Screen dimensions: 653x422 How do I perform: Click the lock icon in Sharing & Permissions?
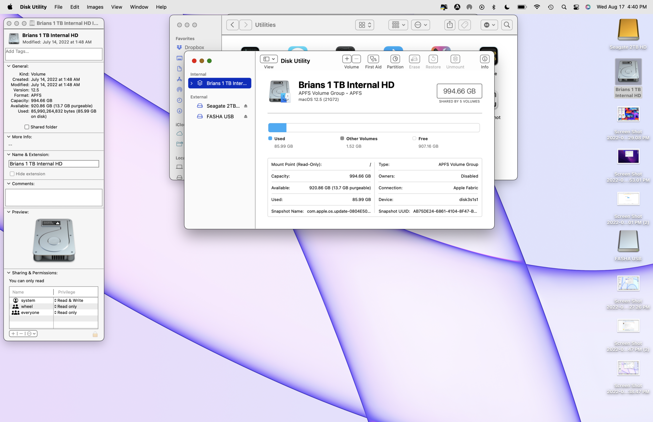coord(95,334)
